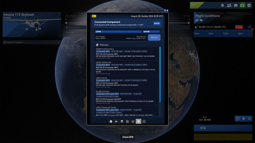Click the moon time icon in Flight Conditions
The height and width of the screenshot is (143, 255).
click(196, 27)
